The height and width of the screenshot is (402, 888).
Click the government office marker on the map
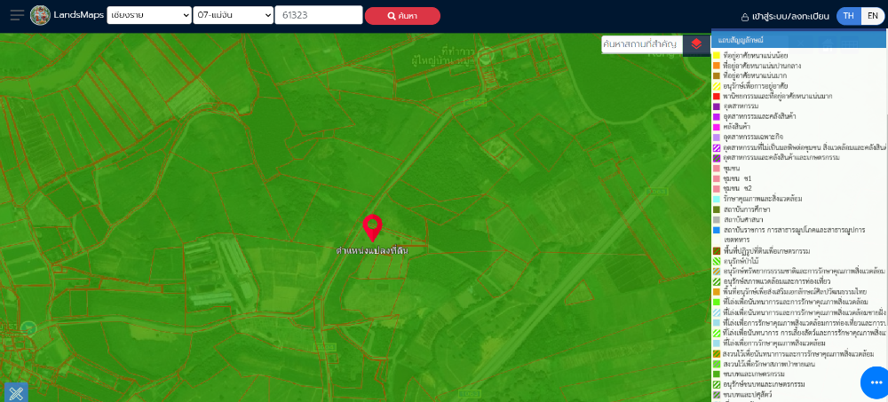[x=485, y=54]
